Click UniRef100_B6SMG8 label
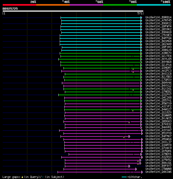Image resolution: width=173 pixels, height=179 pixels. (x=158, y=41)
